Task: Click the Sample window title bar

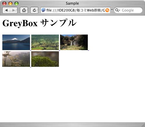Action: tap(72, 3)
